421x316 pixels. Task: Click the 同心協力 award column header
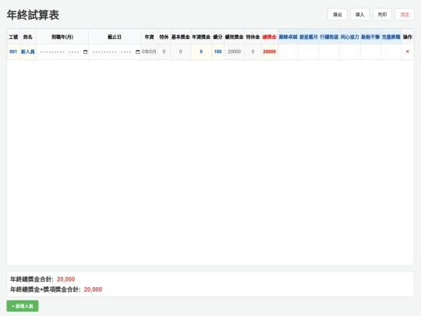pos(350,37)
